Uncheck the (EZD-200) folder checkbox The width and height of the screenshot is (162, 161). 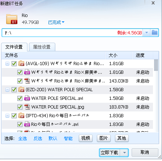(14, 90)
